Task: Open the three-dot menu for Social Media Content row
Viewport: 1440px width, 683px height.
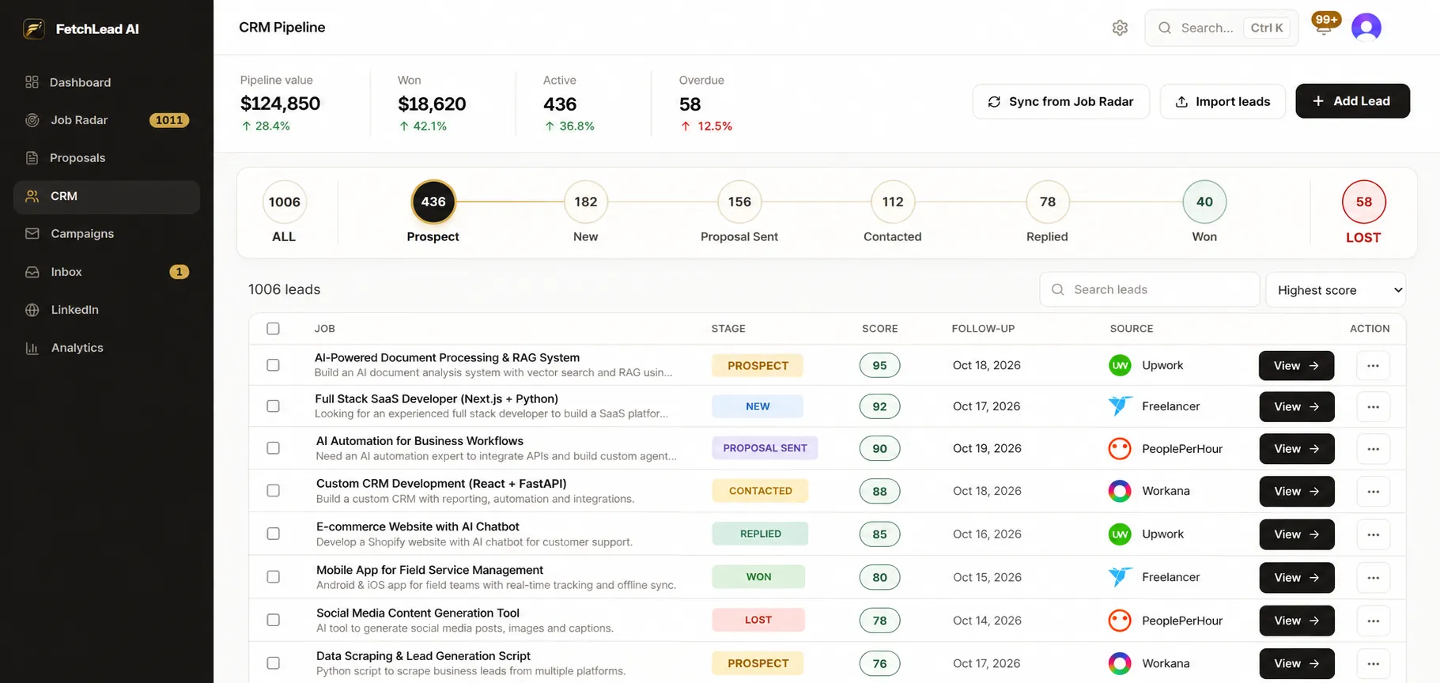Action: [1373, 621]
